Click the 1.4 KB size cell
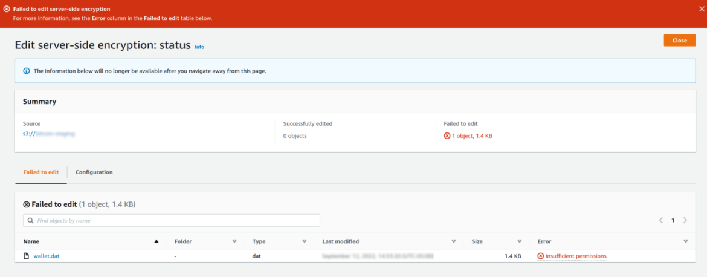Viewport: 707px width, 277px height. tap(512, 256)
